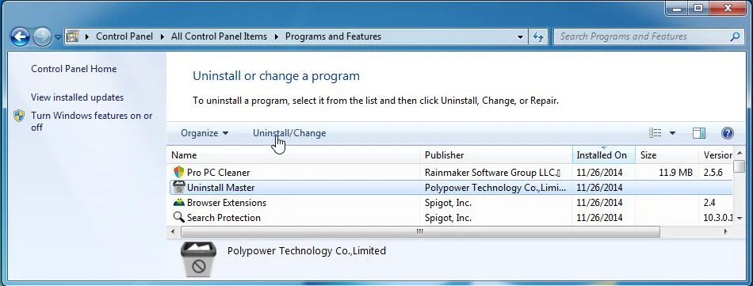The width and height of the screenshot is (753, 286).
Task: Select Control Panel in the breadcrumb
Action: point(124,36)
